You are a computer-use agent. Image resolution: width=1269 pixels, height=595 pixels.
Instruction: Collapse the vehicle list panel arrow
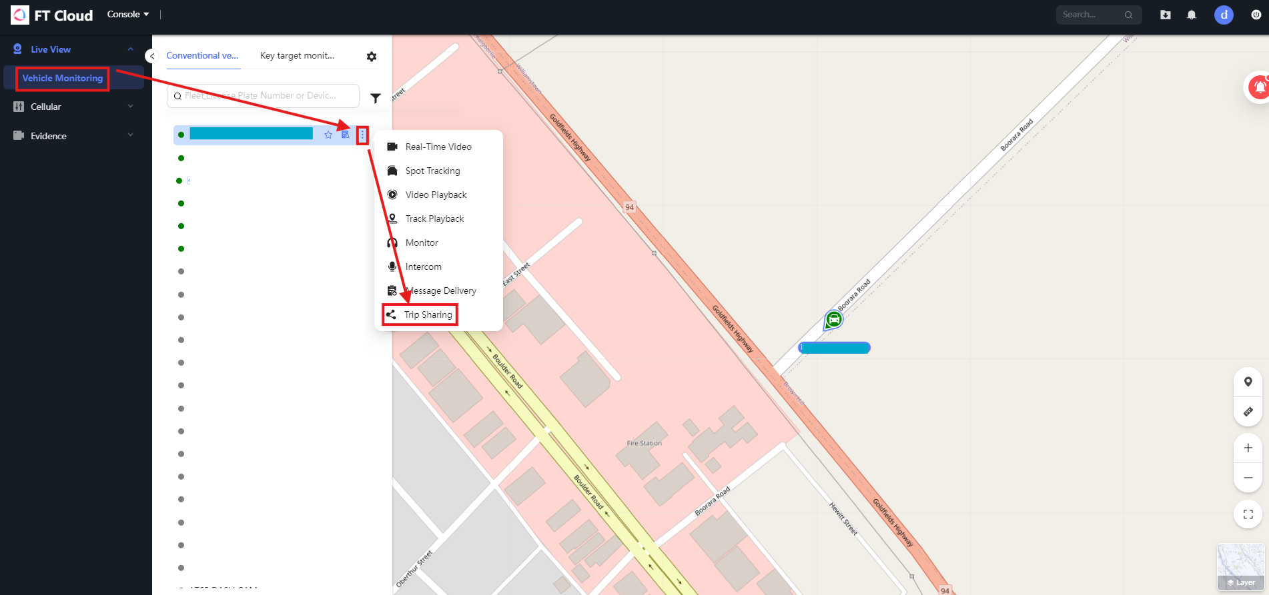152,56
